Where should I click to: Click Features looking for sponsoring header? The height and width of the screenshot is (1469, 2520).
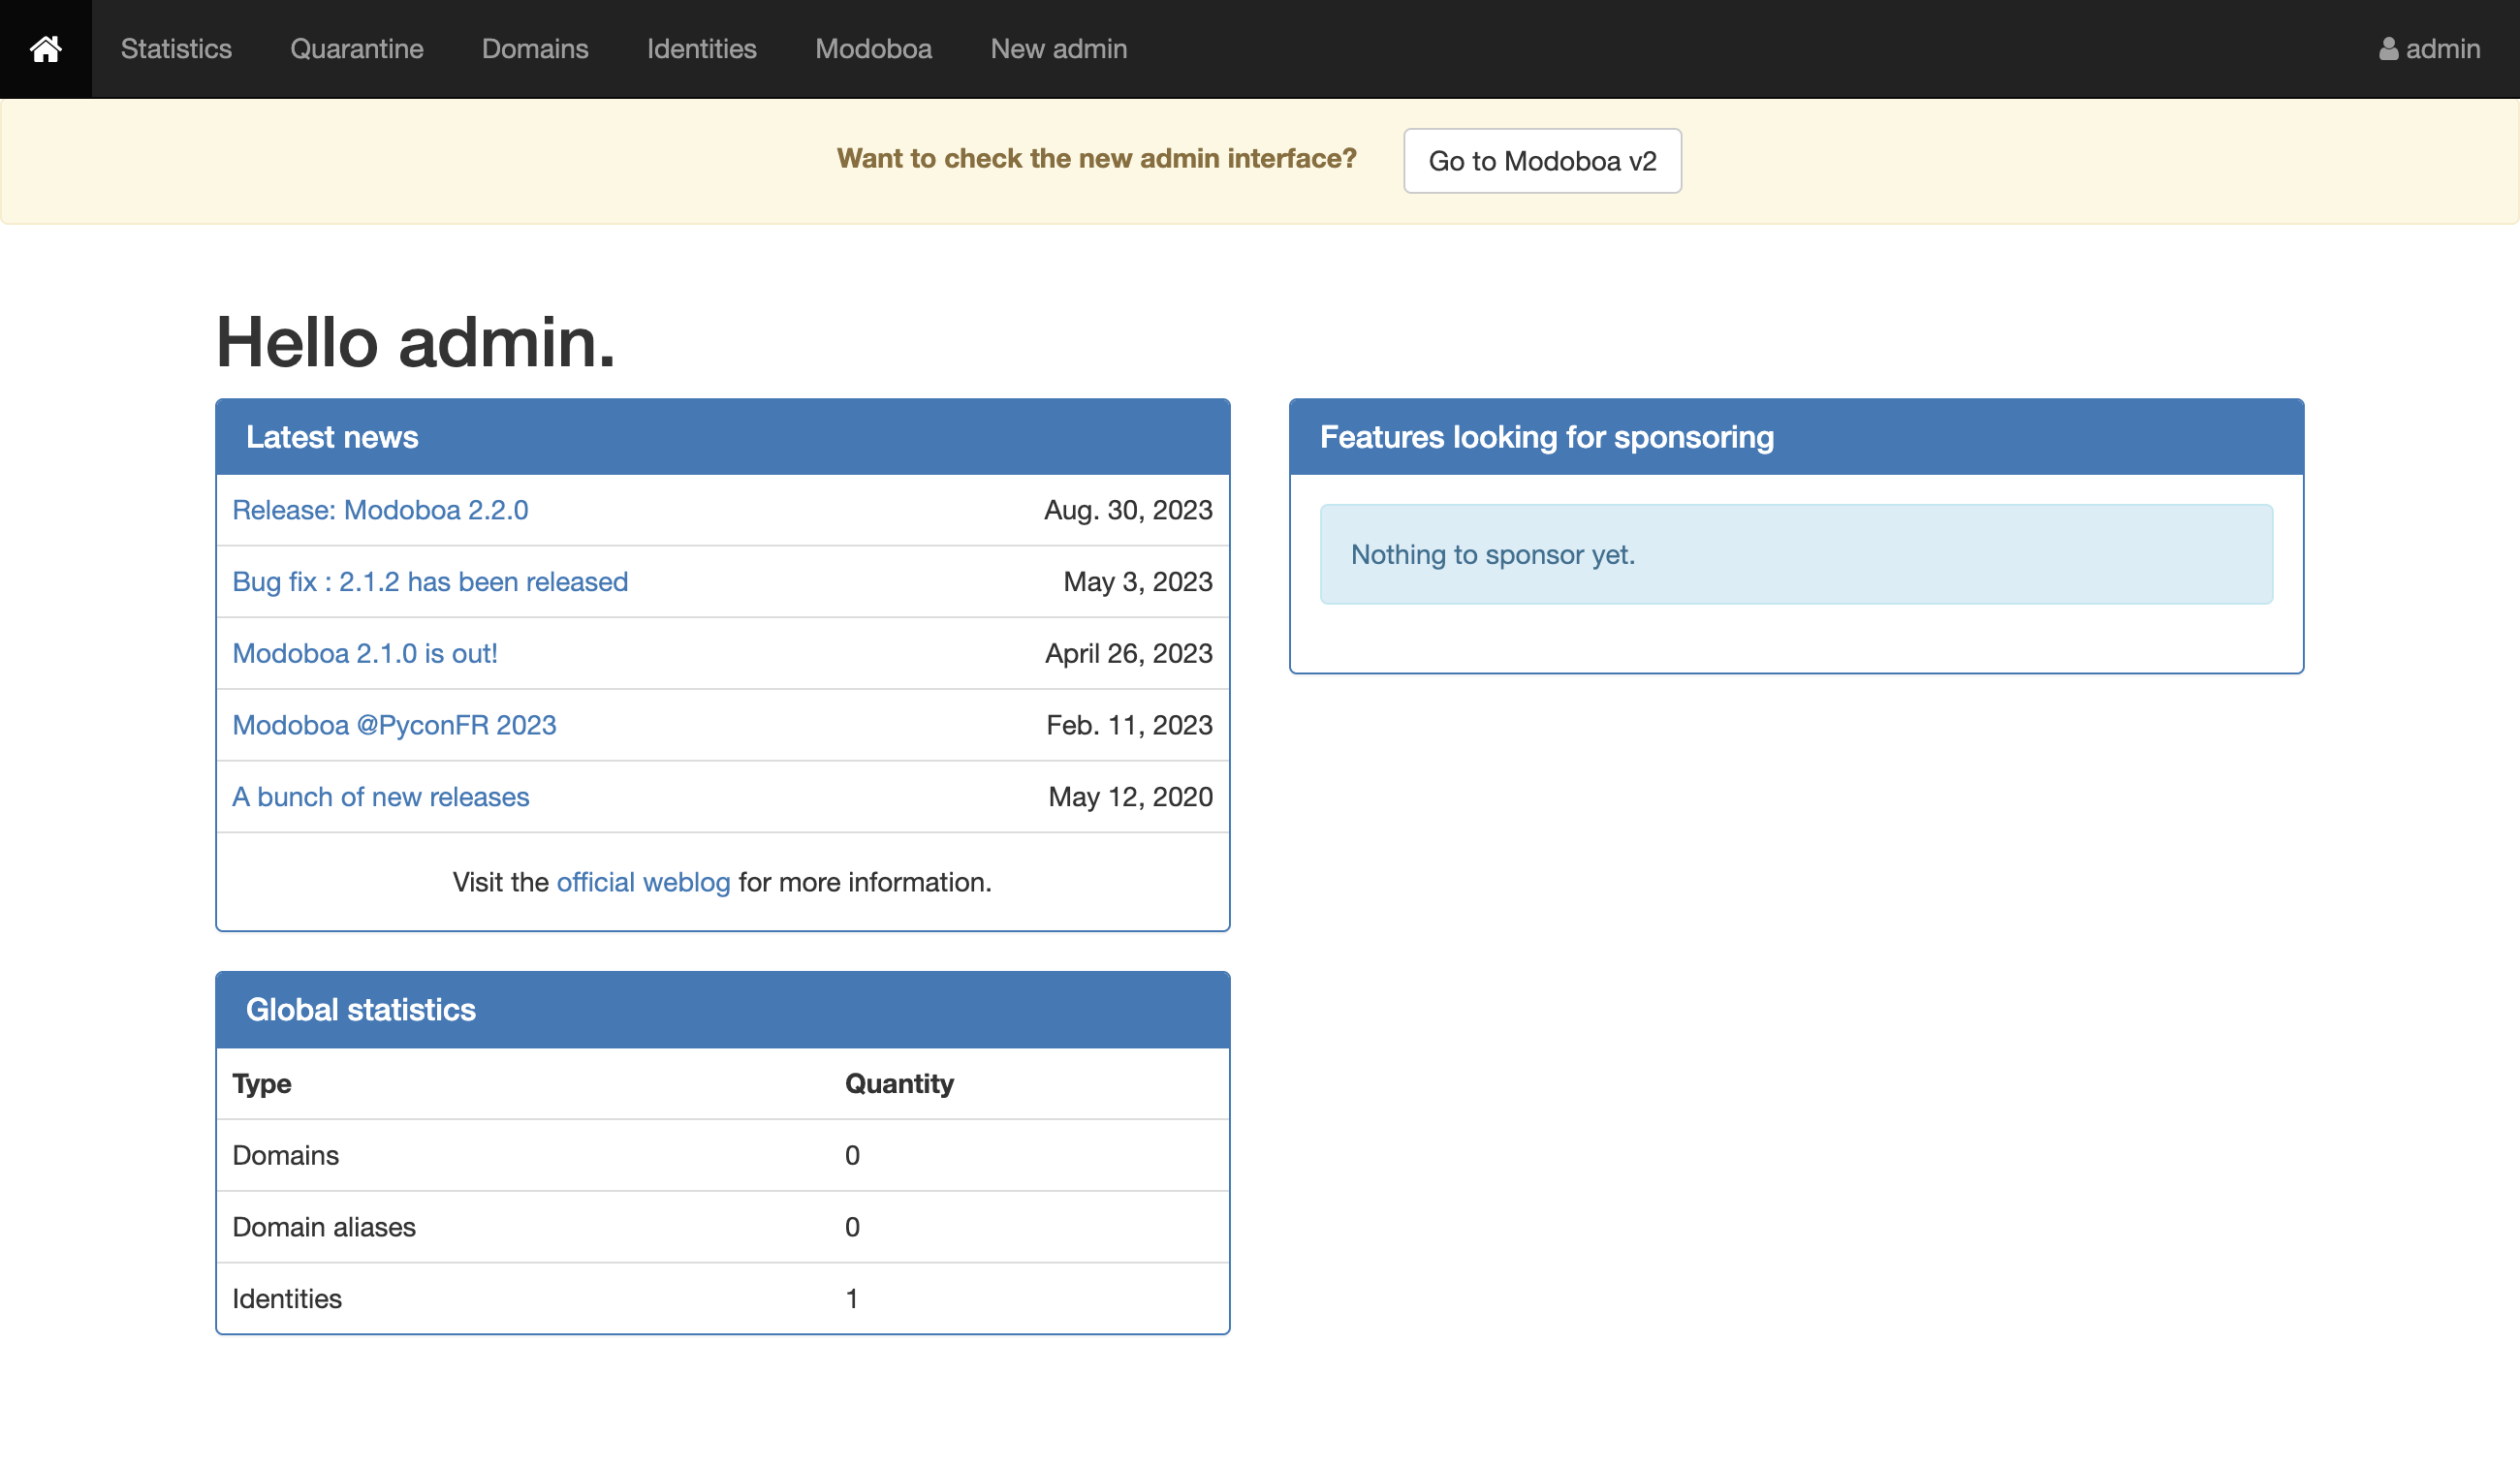click(x=1796, y=437)
